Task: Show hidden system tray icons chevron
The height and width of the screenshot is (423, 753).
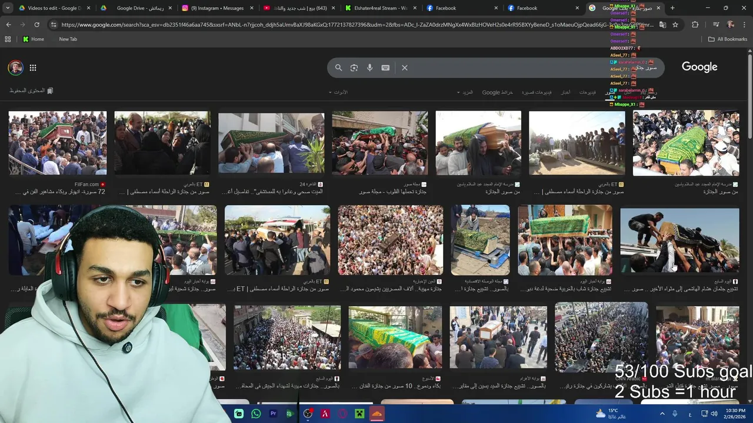Action: tap(662, 414)
